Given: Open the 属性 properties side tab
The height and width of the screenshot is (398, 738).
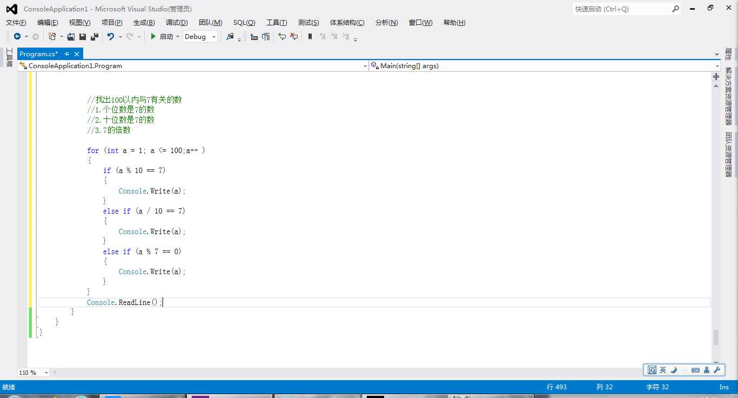Looking at the screenshot, I should 728,54.
